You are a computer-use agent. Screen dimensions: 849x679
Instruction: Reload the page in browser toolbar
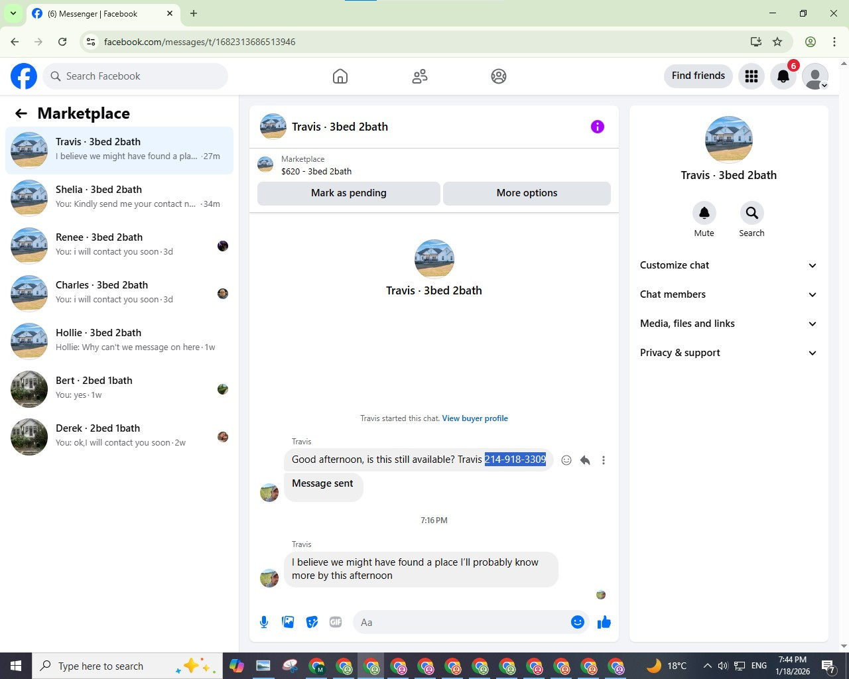coord(62,42)
